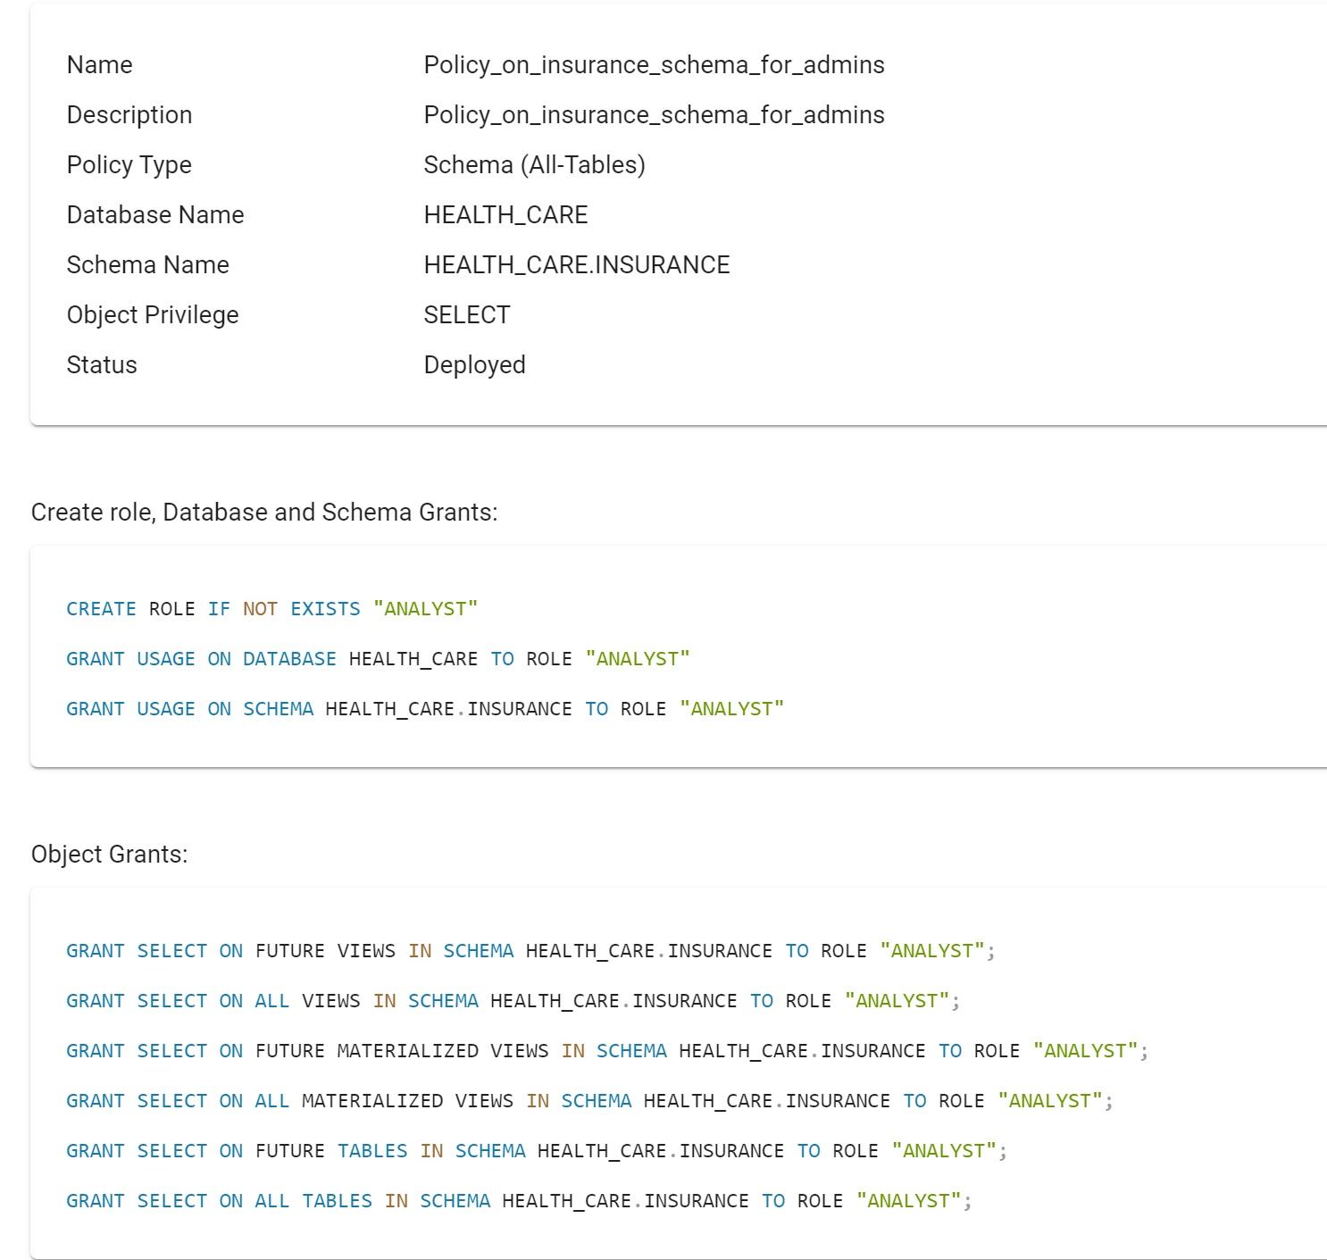Click the Object Privilege label
This screenshot has width=1327, height=1260.
[153, 315]
